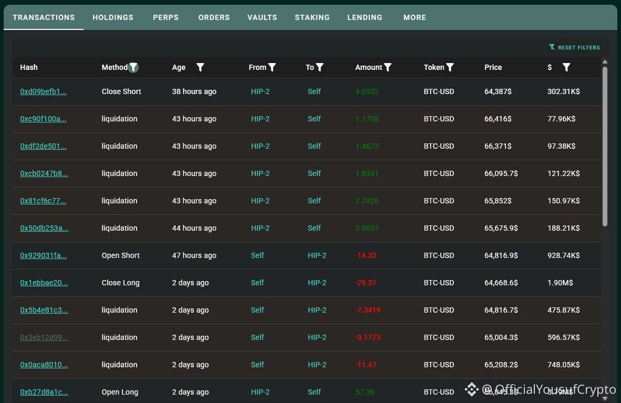Click HIP-2 in the Close Short row
621x403 pixels.
coord(260,91)
